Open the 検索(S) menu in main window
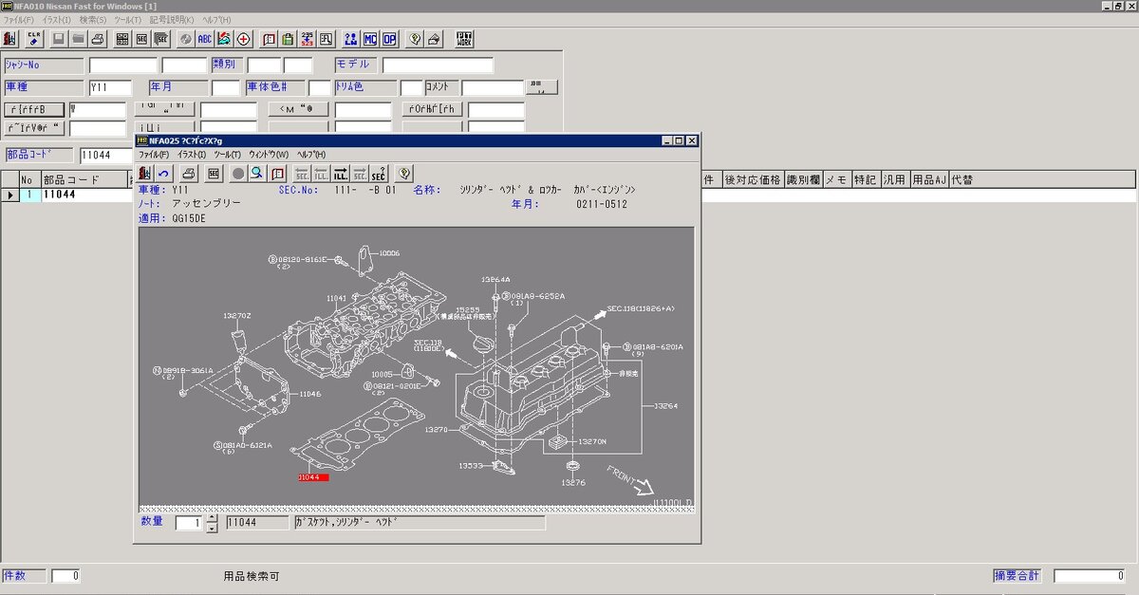 click(92, 20)
